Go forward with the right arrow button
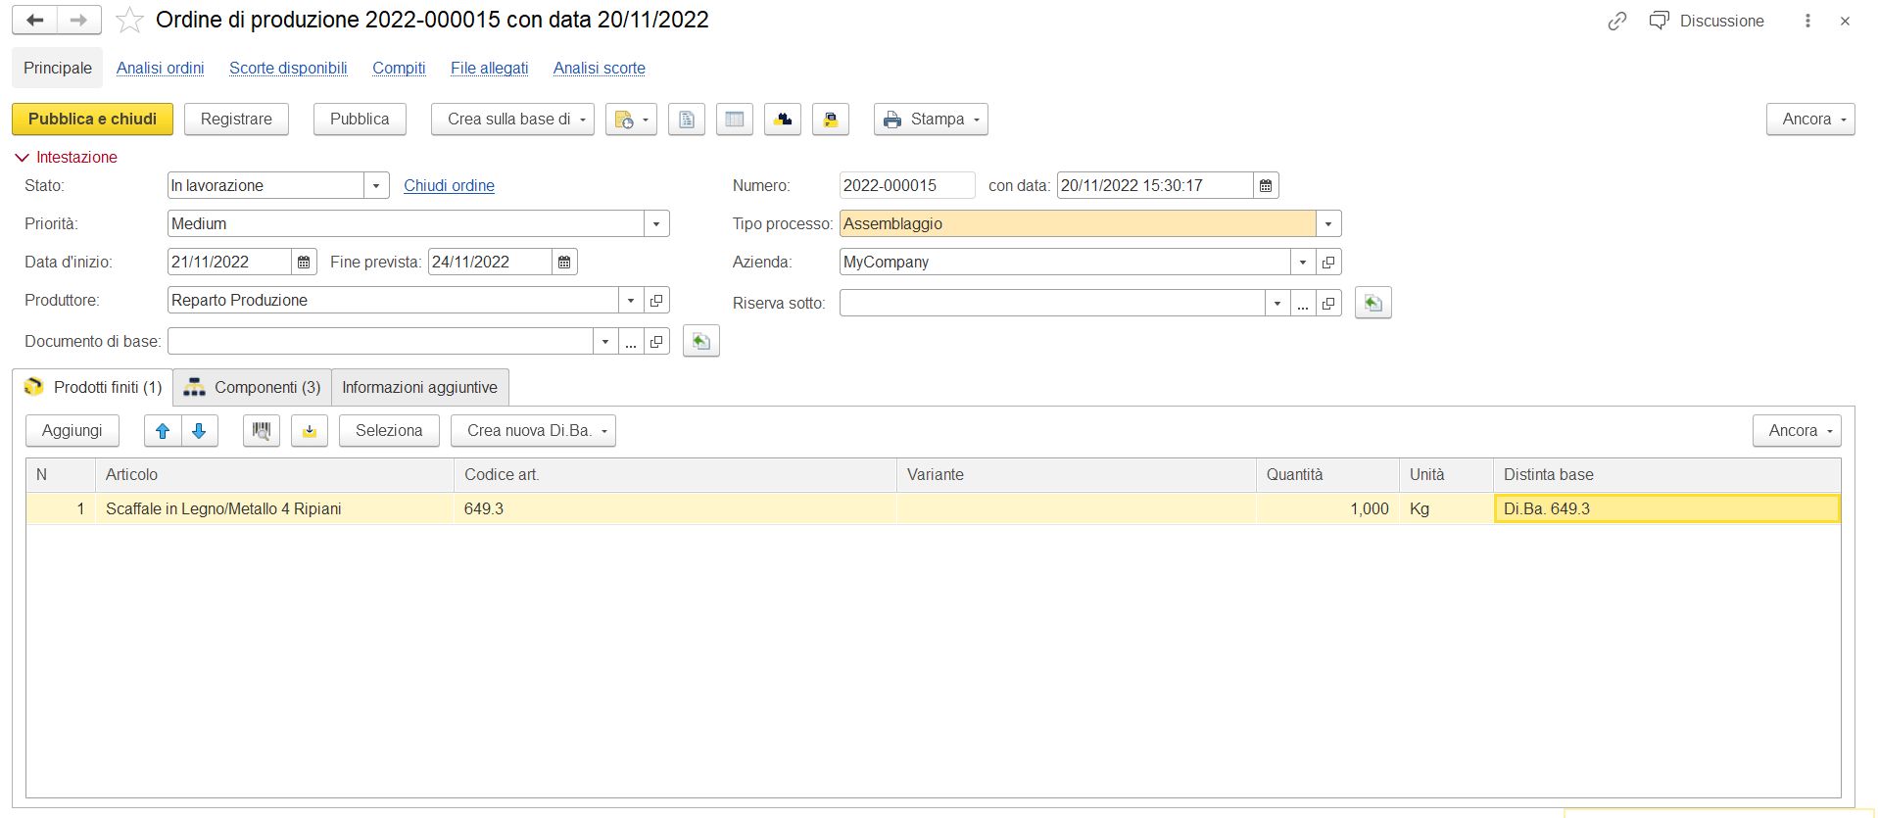Viewport: 1878px width, 818px height. point(79,20)
